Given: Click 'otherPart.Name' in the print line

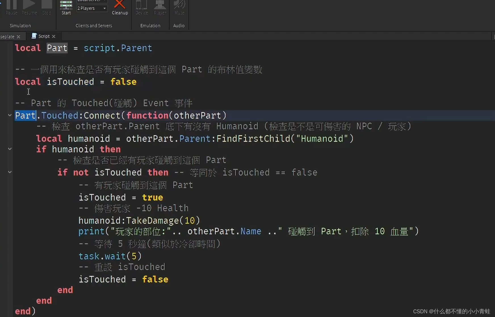Looking at the screenshot, I should click(224, 231).
